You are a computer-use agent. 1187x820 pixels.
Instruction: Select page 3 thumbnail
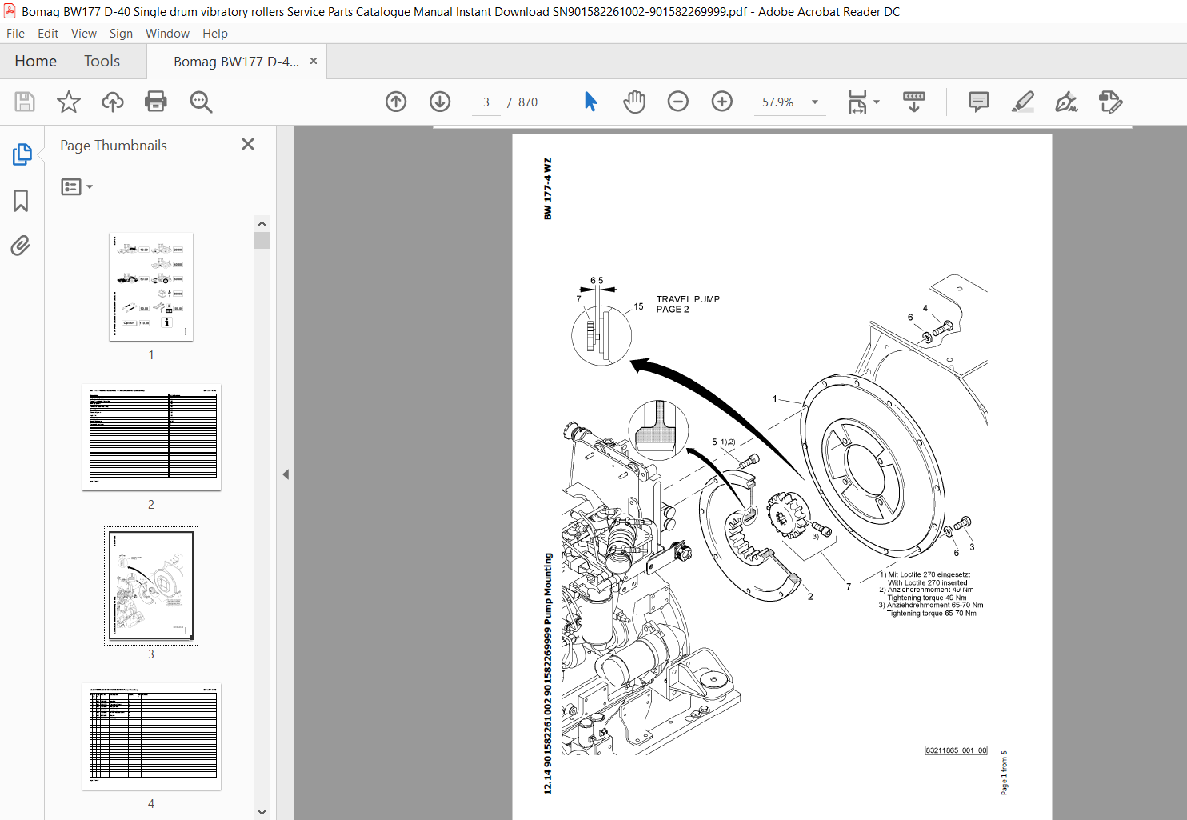coord(151,586)
